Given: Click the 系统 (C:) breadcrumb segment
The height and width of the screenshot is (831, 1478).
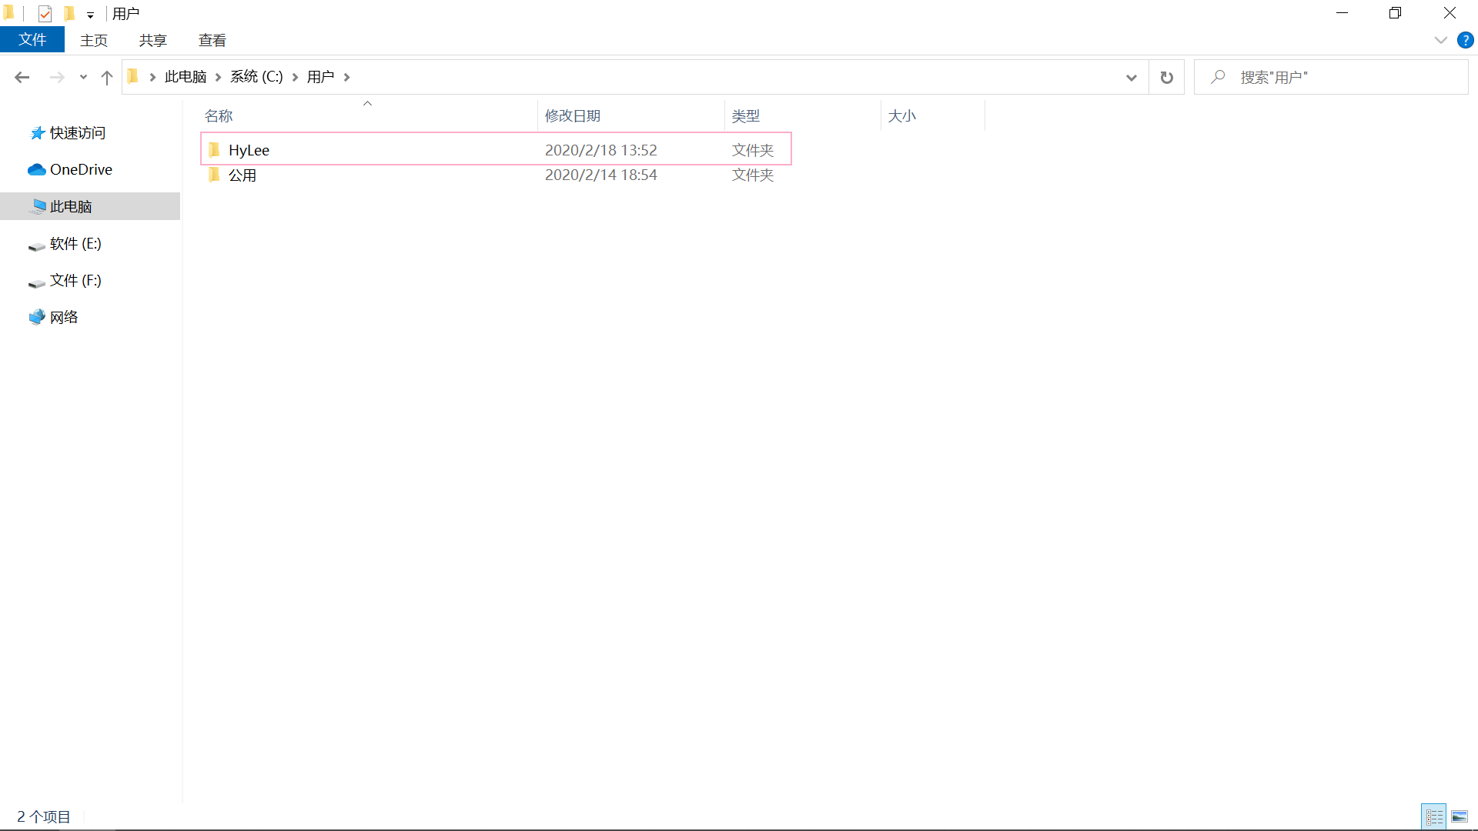Looking at the screenshot, I should pyautogui.click(x=256, y=77).
